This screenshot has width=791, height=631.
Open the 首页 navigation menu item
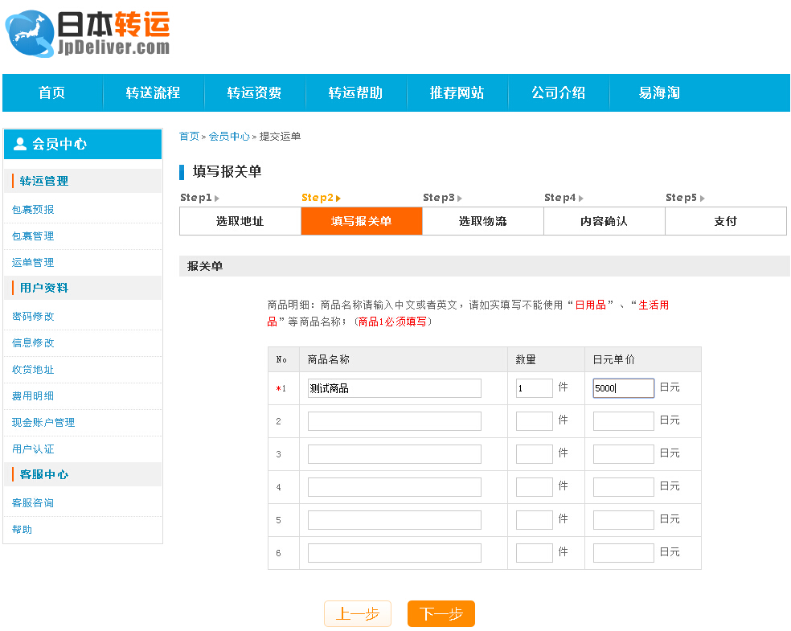coord(51,92)
